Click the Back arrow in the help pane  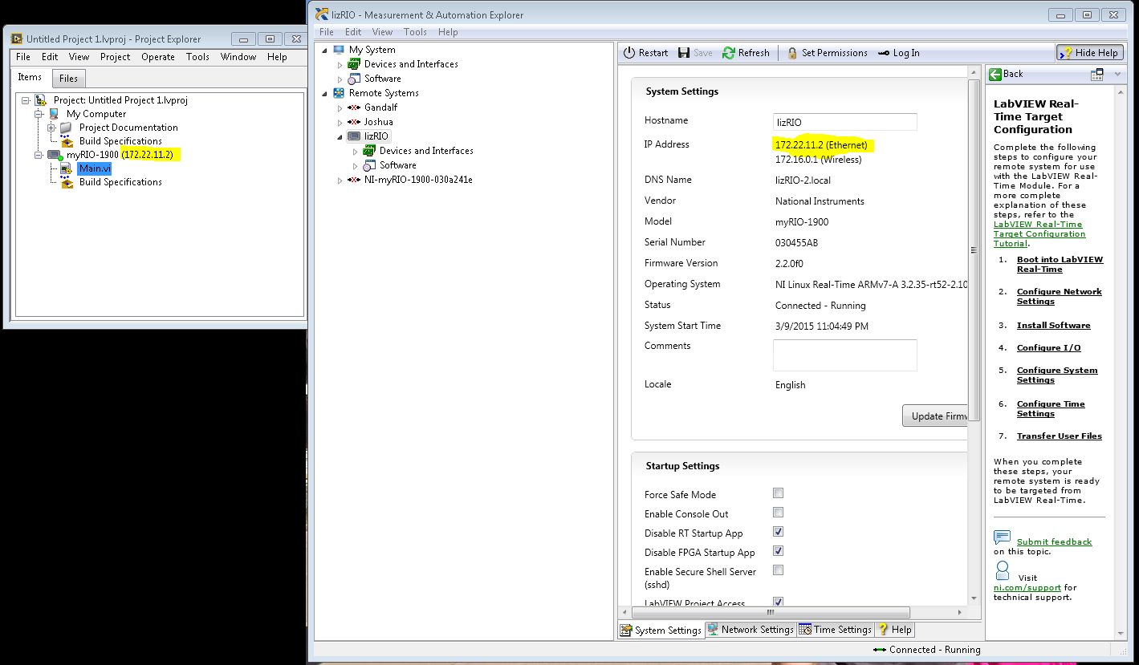(x=995, y=74)
